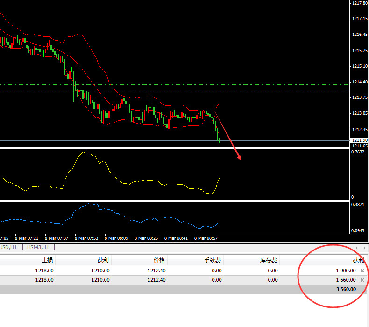Click the 0.4871 indicator scale value
This screenshot has width=369, height=327.
point(358,205)
